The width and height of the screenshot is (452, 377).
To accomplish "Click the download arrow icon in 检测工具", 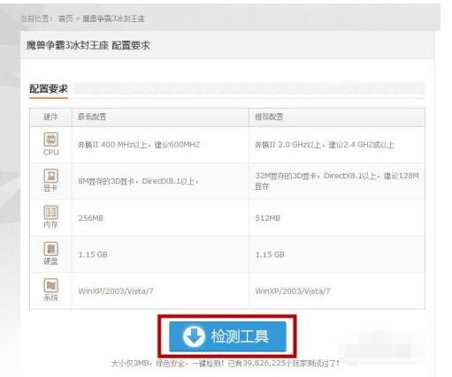I will (x=194, y=336).
